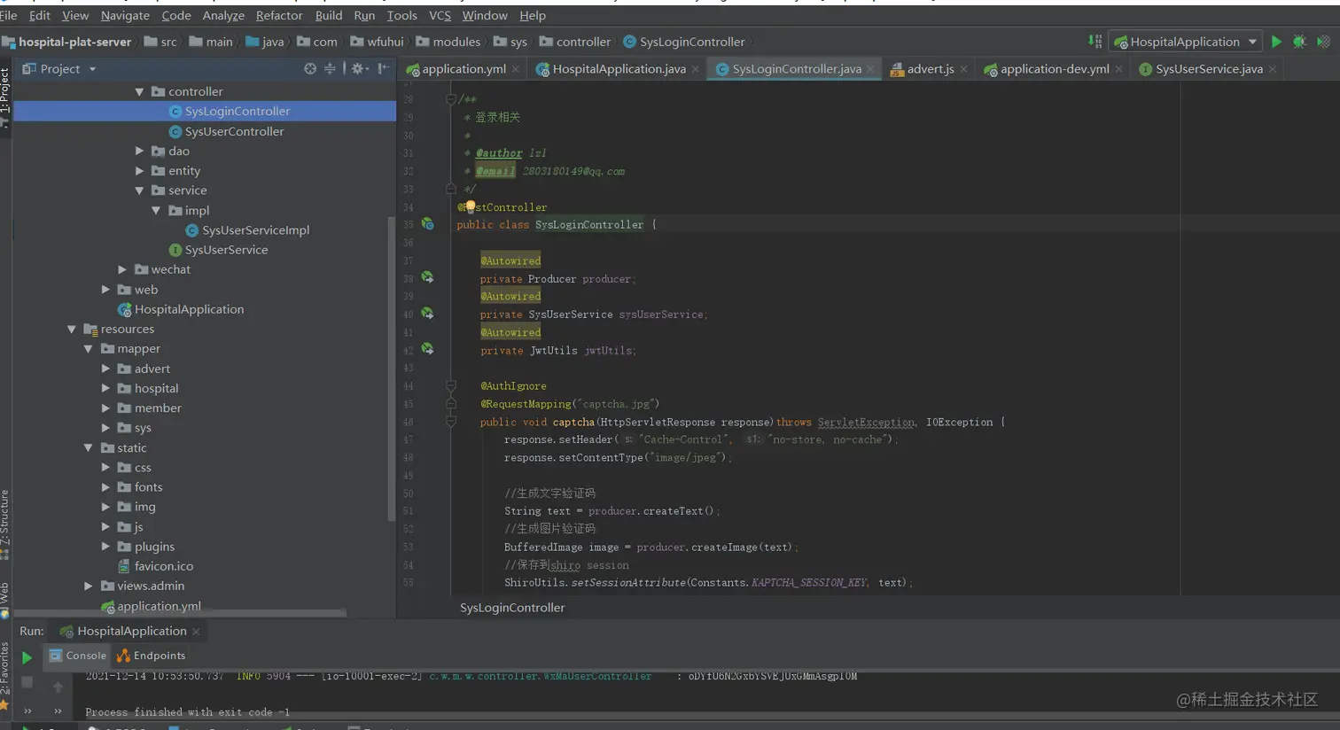Open the Tools menu
The image size is (1340, 730).
click(401, 15)
